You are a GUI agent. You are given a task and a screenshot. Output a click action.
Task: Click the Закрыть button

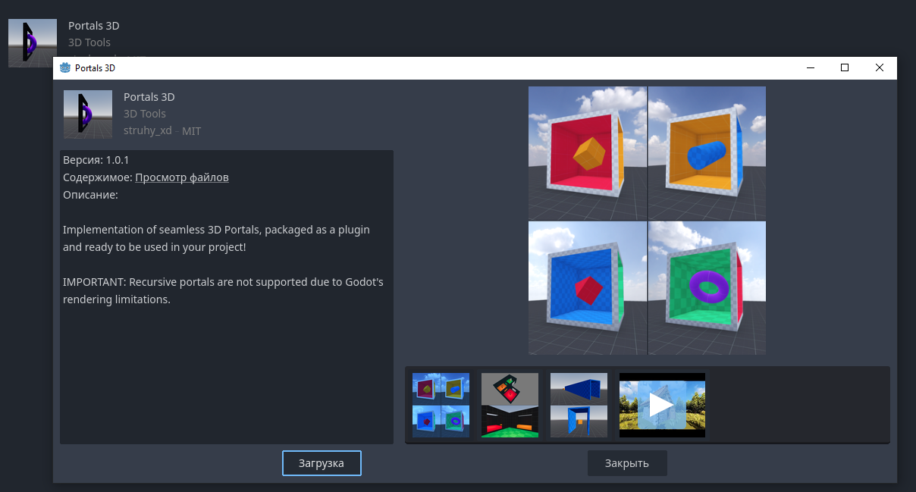tap(627, 463)
